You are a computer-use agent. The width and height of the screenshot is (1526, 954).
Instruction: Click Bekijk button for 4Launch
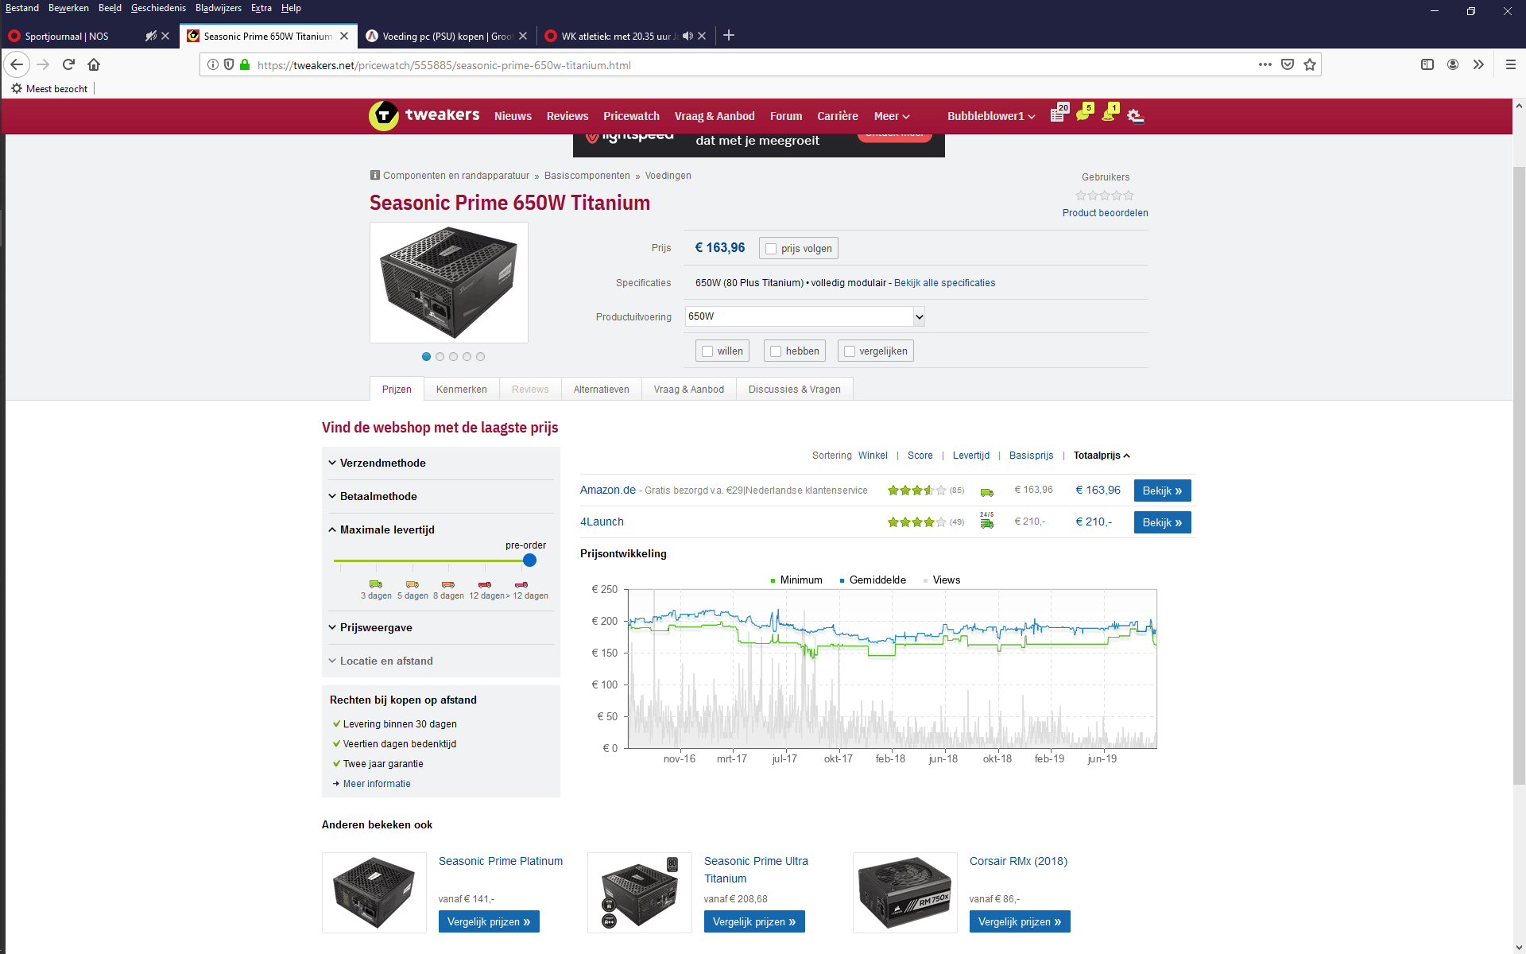point(1162,522)
